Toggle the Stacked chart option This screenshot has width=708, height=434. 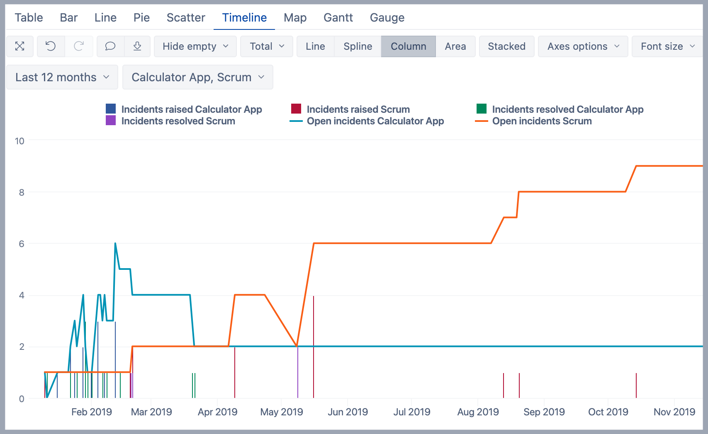[506, 46]
